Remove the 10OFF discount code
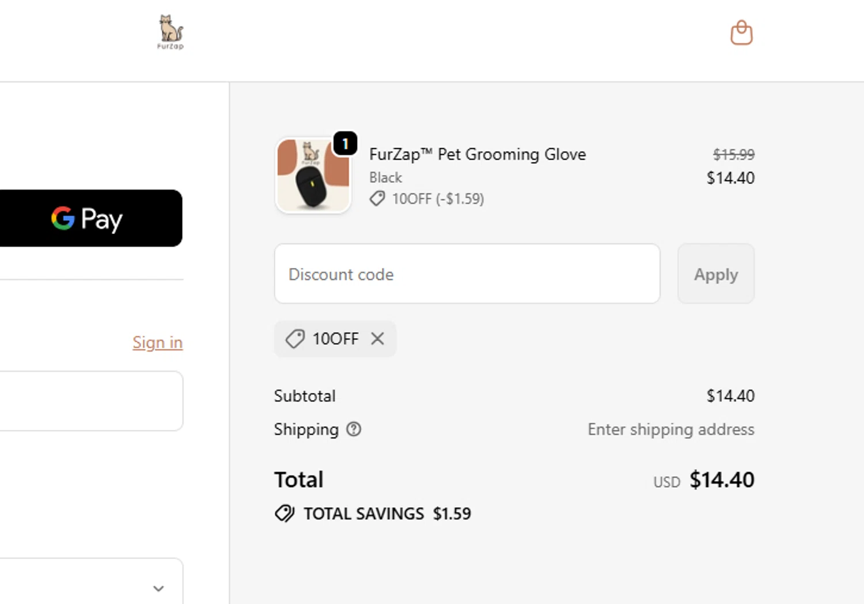This screenshot has width=864, height=604. point(377,338)
